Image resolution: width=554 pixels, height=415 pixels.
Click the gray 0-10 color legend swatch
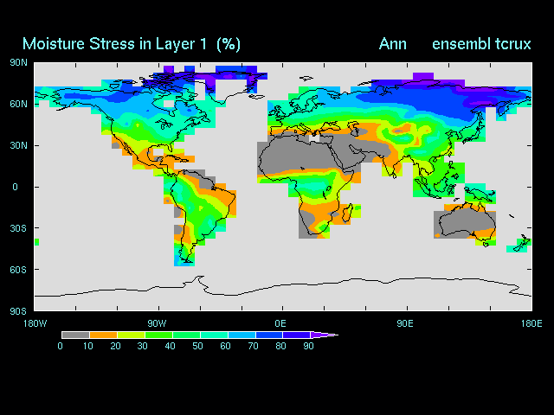click(x=75, y=335)
